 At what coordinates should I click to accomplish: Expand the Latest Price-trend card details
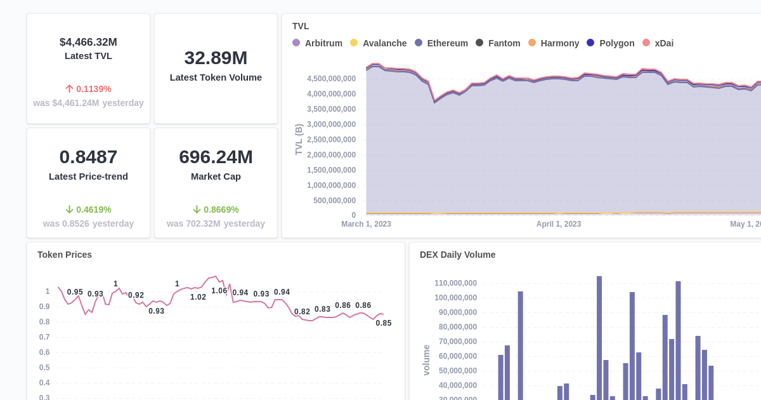[88, 183]
